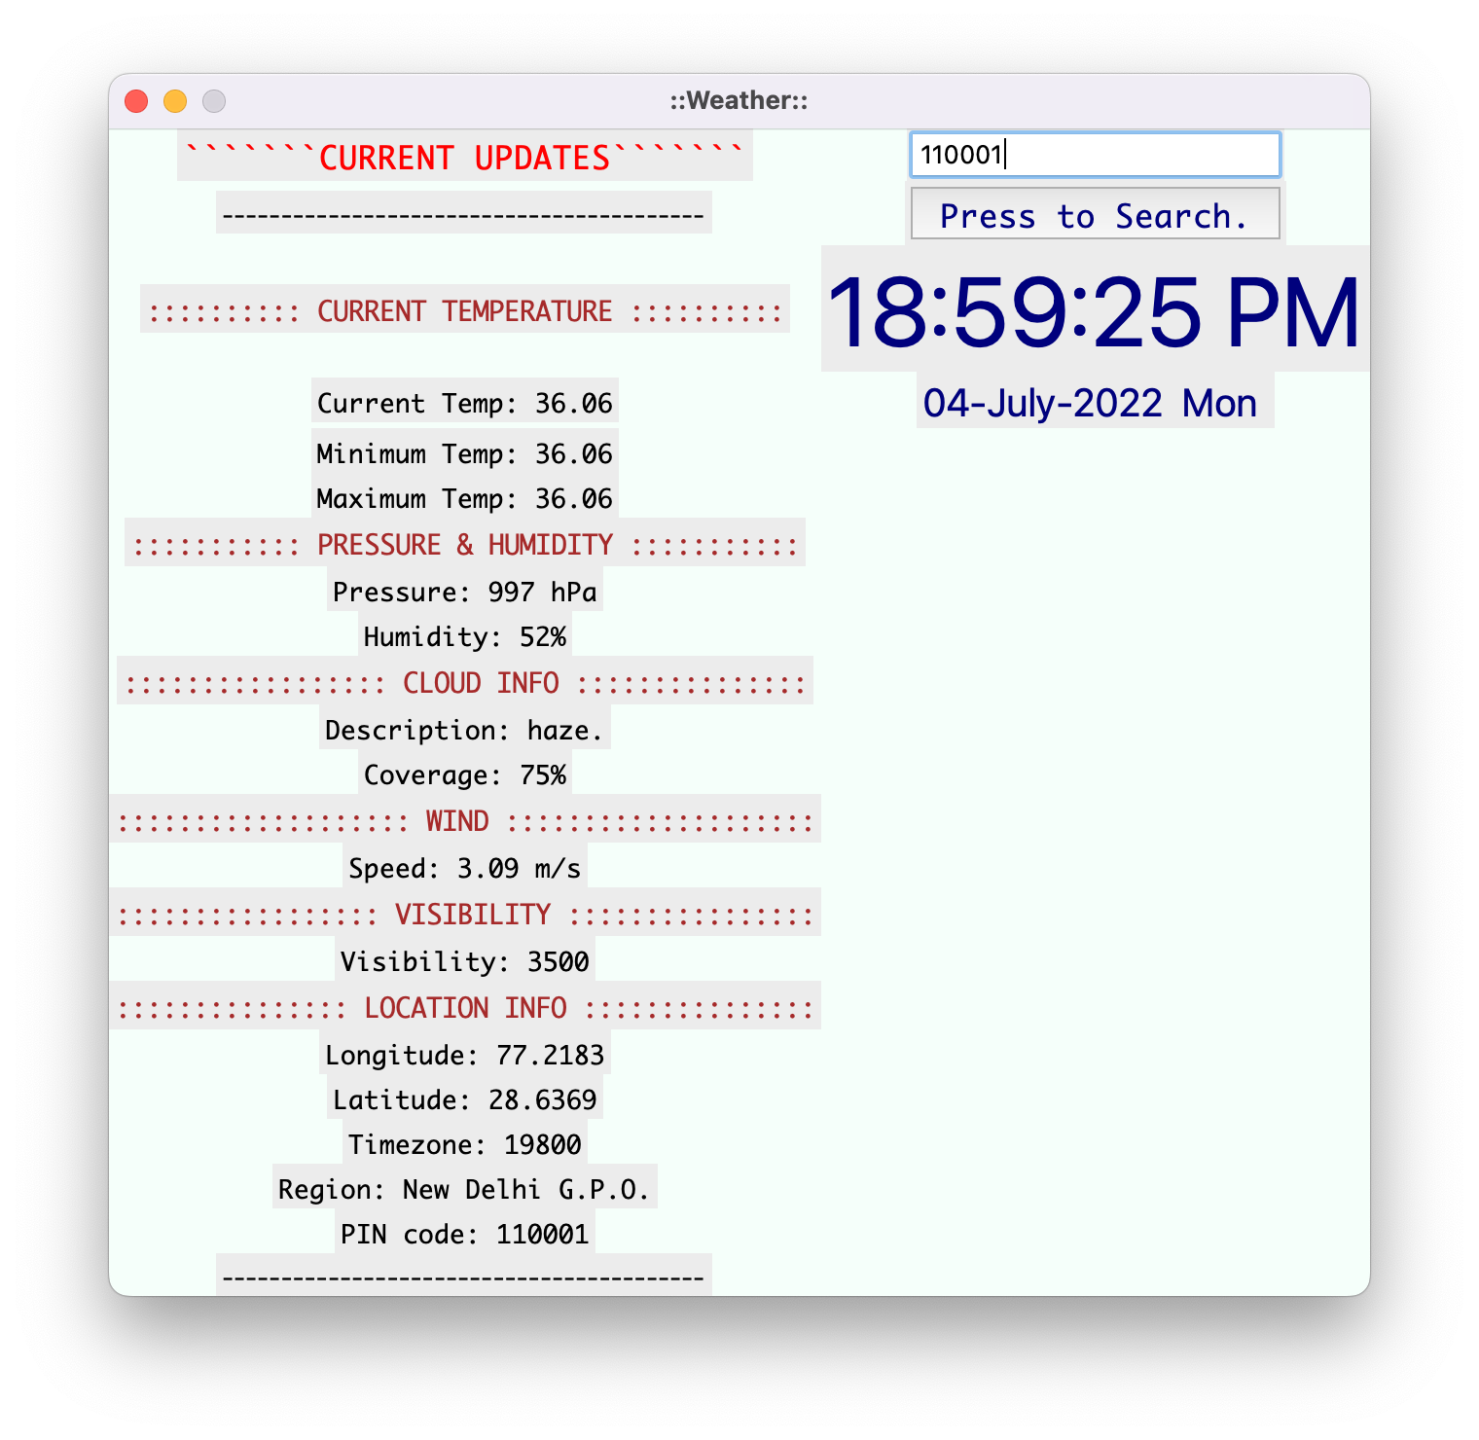The width and height of the screenshot is (1479, 1440).
Task: Click the Visibility: 3500 value
Action: point(465,961)
